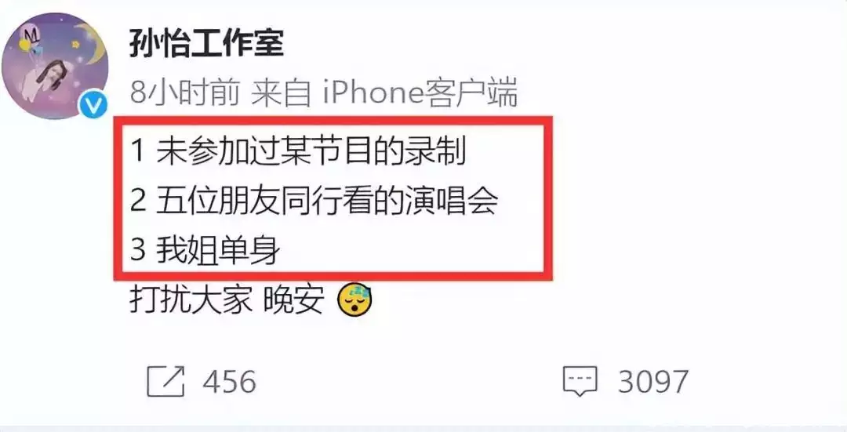Open the 孙怡工作室 username link
Image resolution: width=847 pixels, height=432 pixels.
click(207, 43)
